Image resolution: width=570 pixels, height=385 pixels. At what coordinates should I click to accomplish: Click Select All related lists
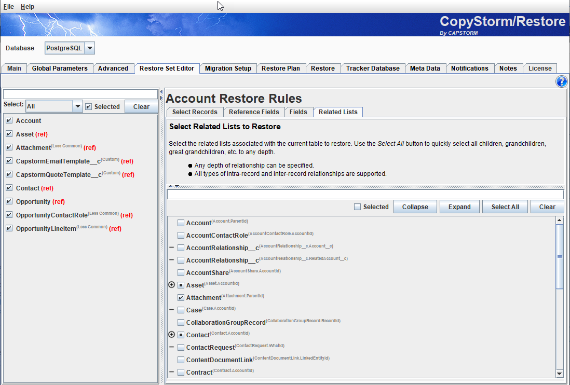click(505, 207)
